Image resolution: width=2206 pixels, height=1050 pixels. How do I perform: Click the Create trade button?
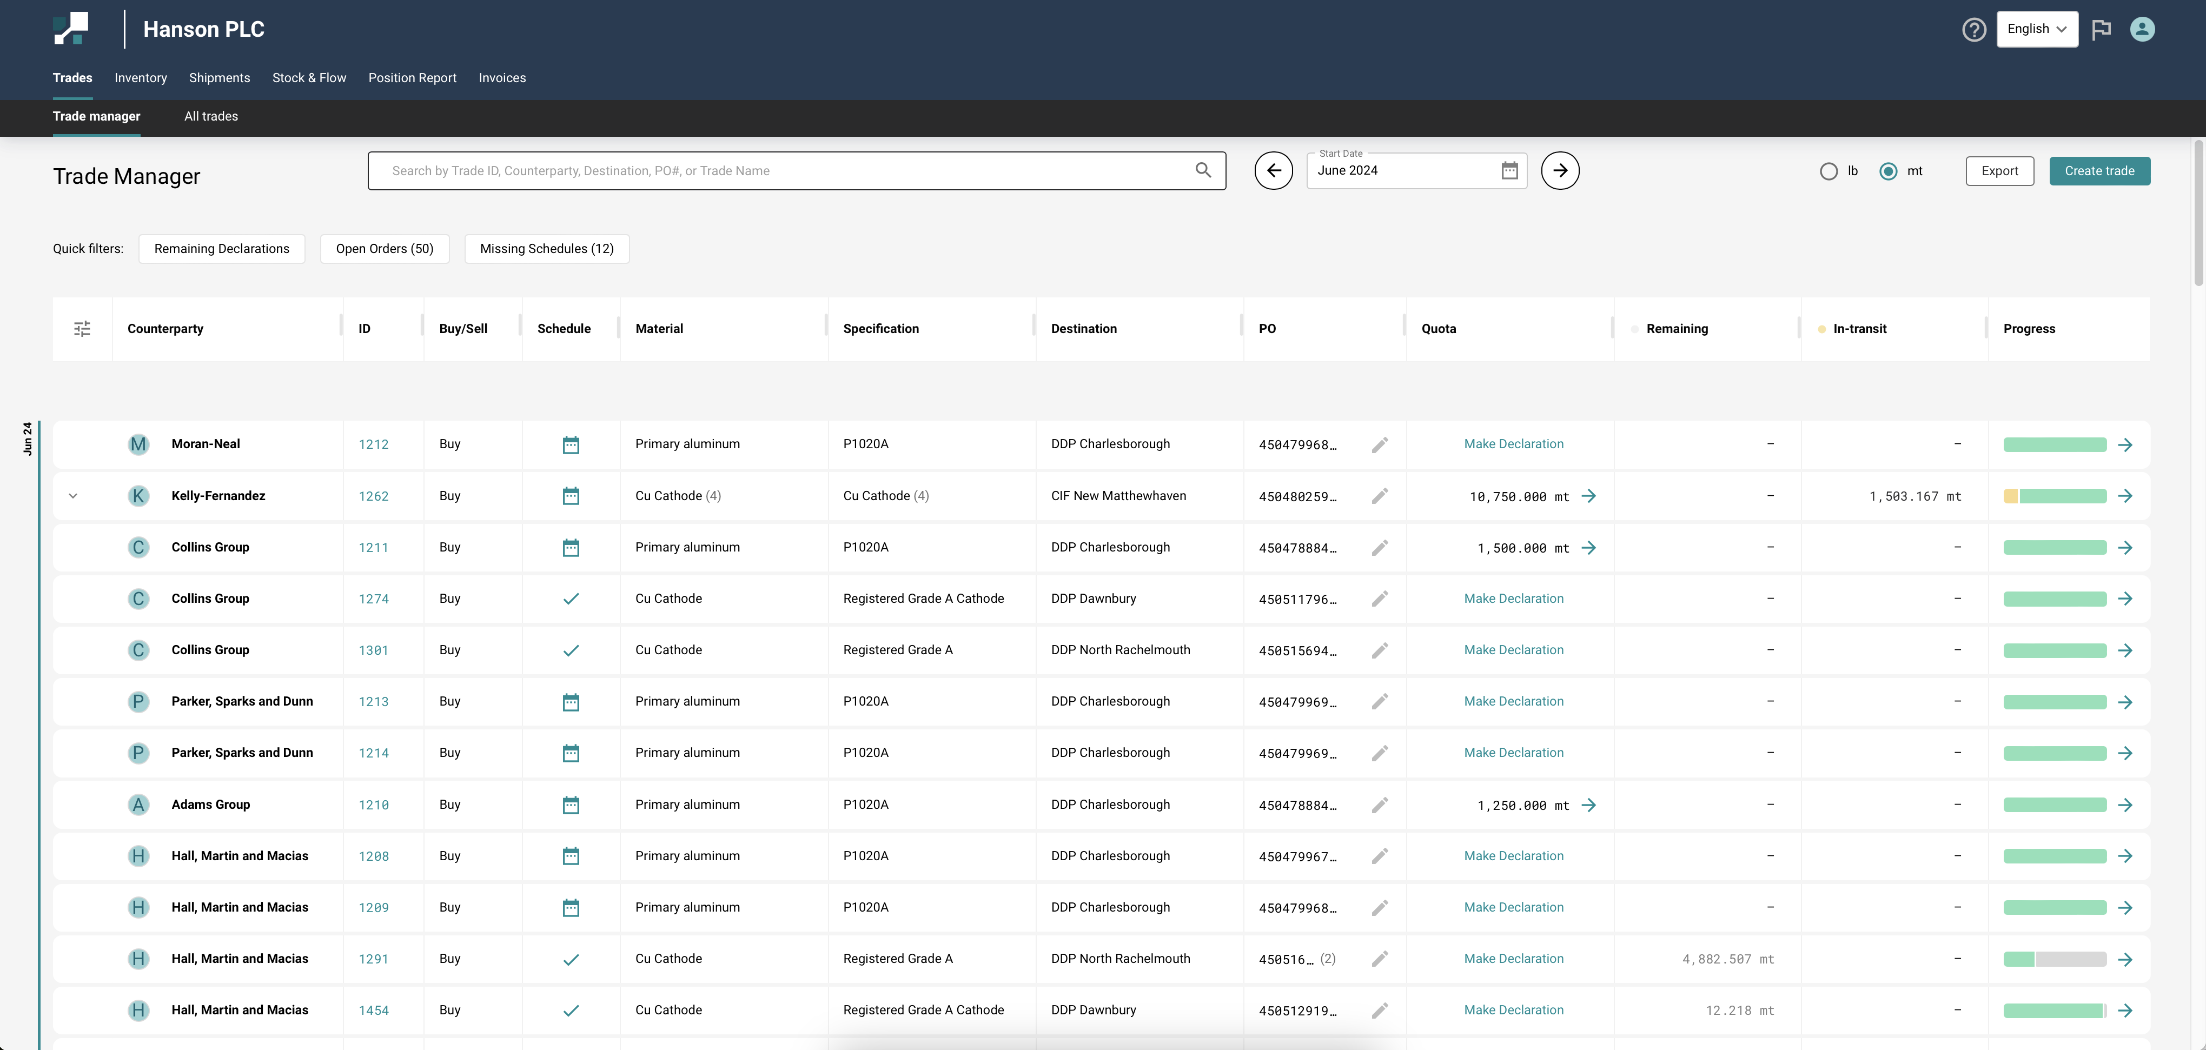[x=2099, y=171]
